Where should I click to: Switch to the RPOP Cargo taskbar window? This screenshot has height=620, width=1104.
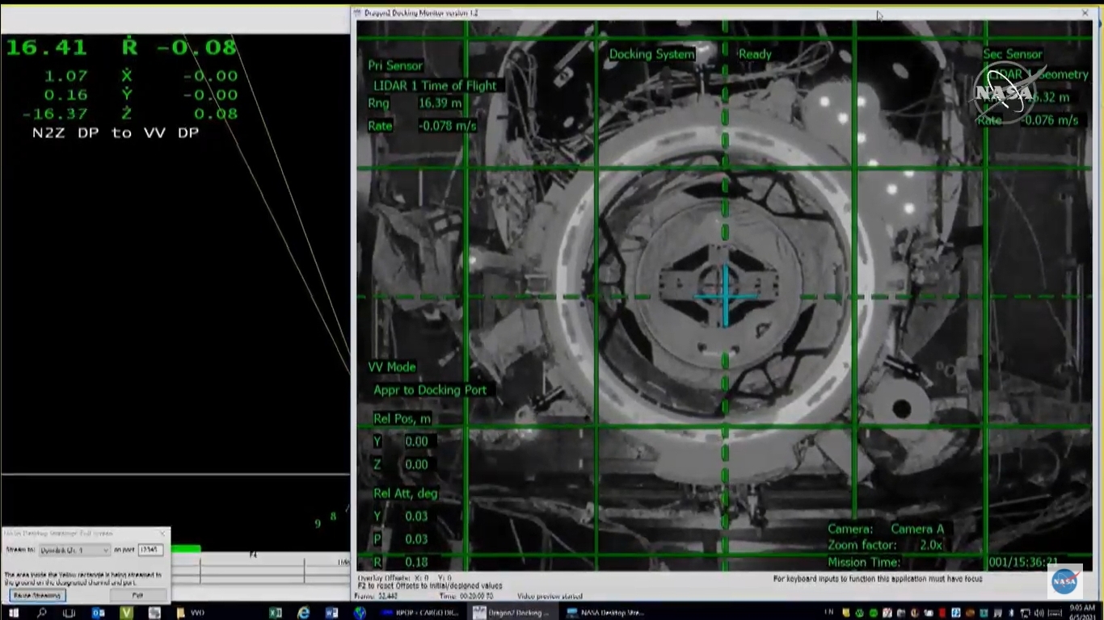420,613
